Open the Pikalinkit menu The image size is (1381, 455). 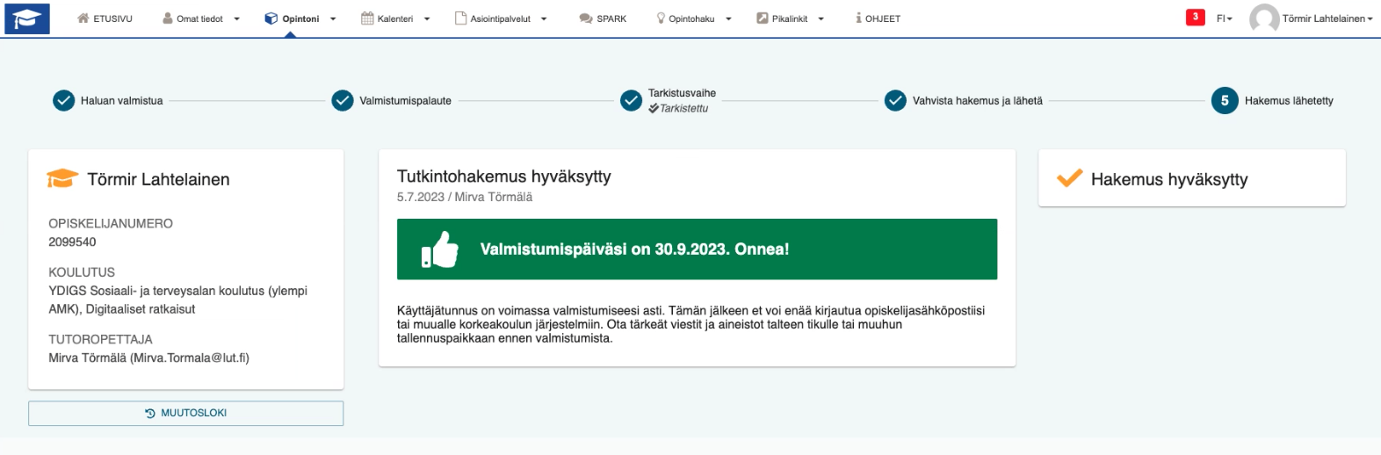click(x=790, y=18)
